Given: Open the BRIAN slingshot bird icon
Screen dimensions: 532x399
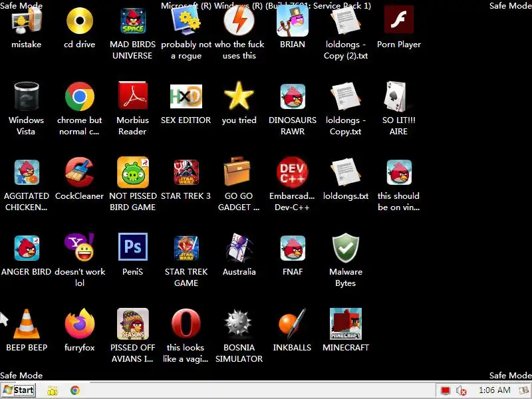Looking at the screenshot, I should point(293,21).
